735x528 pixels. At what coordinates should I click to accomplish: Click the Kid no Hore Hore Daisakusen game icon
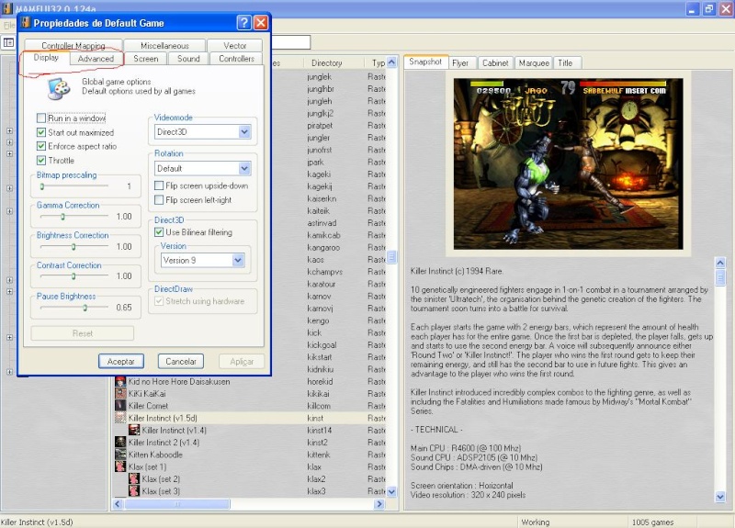coord(120,381)
